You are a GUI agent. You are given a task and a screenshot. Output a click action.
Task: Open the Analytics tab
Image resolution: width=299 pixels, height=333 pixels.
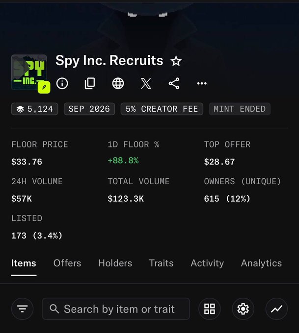(261, 263)
